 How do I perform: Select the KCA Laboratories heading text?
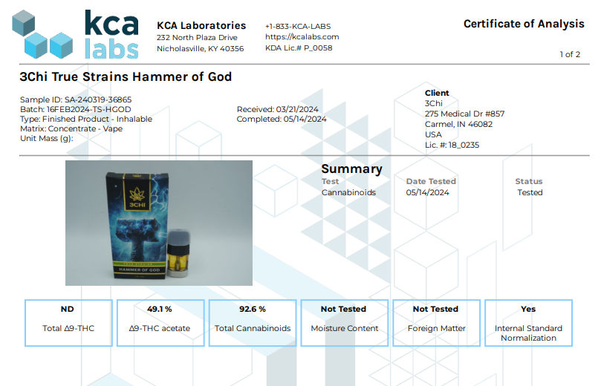coord(201,26)
